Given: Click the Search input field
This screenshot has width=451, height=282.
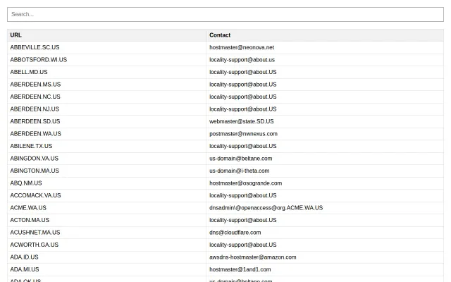Looking at the screenshot, I should click(x=225, y=14).
